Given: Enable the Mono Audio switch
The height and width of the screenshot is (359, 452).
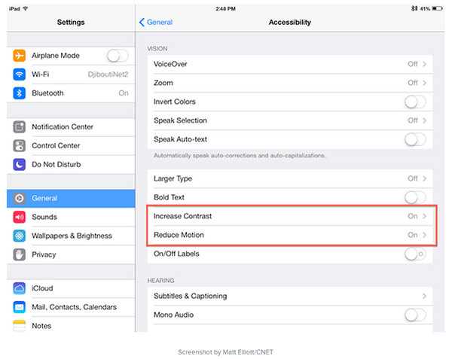Looking at the screenshot, I should (415, 315).
